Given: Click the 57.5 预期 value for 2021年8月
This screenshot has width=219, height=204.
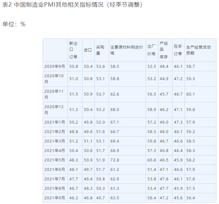Looking at the screenshot, I should pyautogui.click(x=190, y=189).
